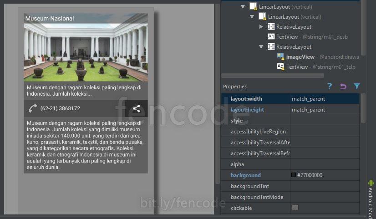Open properties help question mark icon
The image size is (376, 219).
(x=330, y=86)
